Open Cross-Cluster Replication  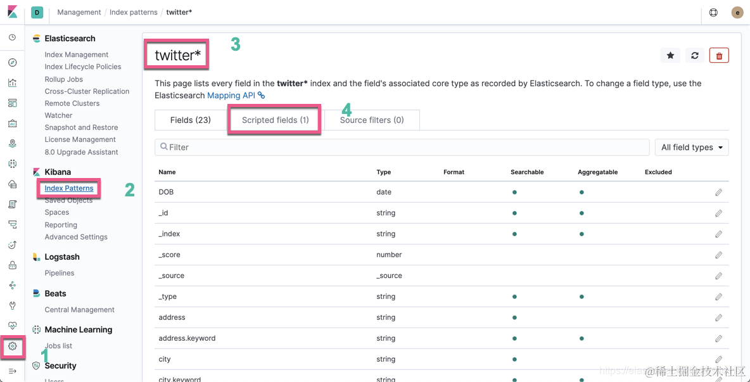pos(87,91)
